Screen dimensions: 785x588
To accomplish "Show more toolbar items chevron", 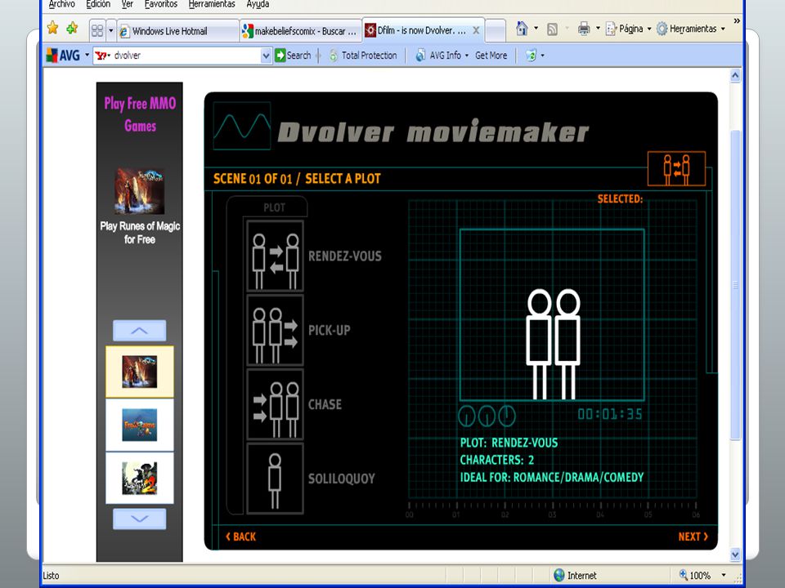I will (x=737, y=21).
